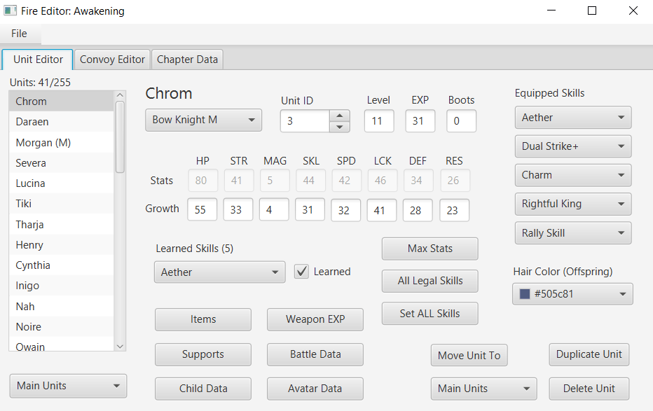Select Lucina in the unit list
The image size is (653, 411).
coord(31,183)
